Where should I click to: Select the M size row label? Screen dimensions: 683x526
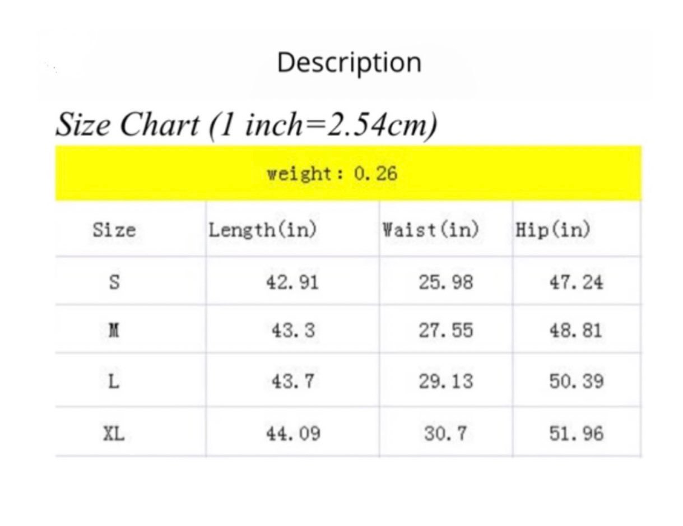pos(114,331)
